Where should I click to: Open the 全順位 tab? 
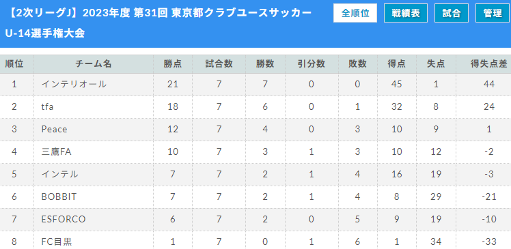point(355,13)
